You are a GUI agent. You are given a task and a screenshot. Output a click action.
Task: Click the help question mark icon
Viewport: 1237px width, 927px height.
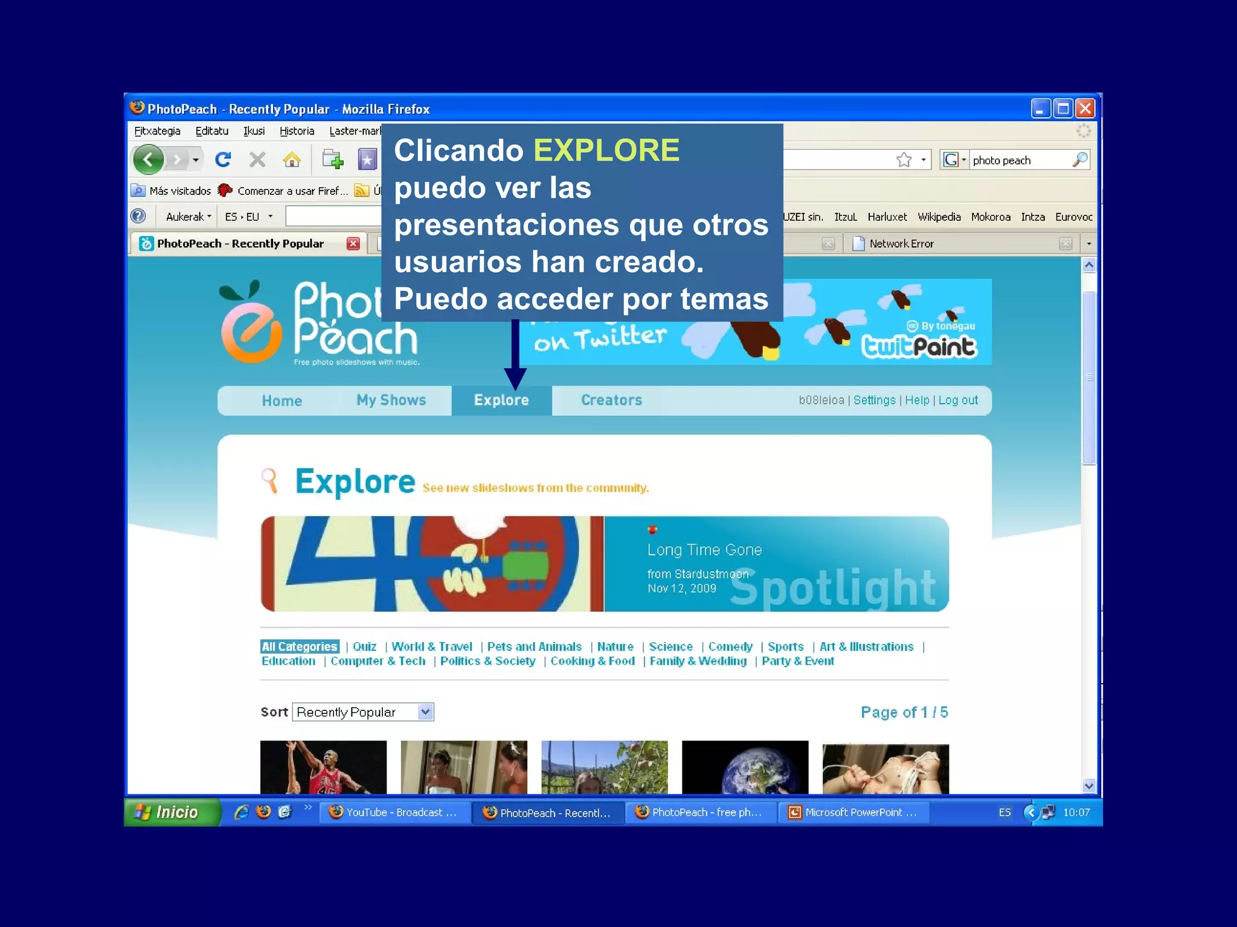click(x=138, y=216)
